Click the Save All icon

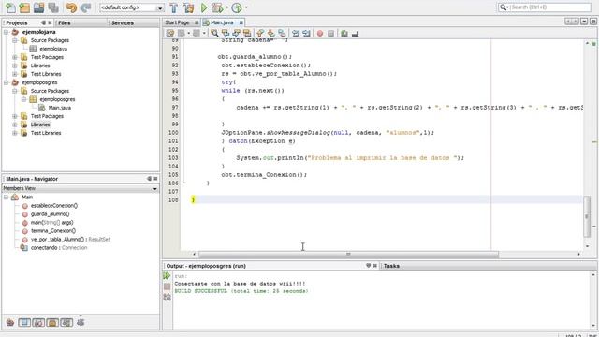(x=53, y=7)
